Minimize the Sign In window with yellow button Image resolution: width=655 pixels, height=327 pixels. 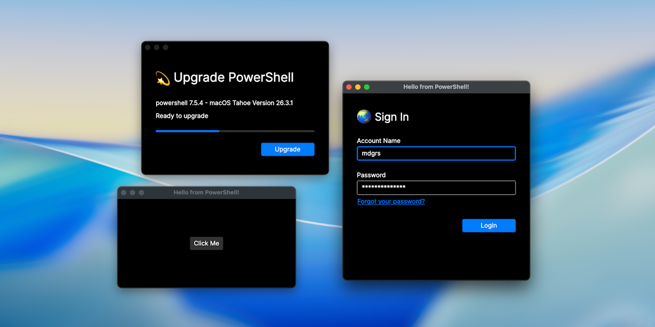tap(358, 87)
